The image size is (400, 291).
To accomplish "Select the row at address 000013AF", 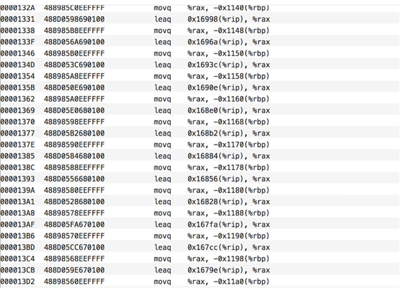I will point(200,224).
